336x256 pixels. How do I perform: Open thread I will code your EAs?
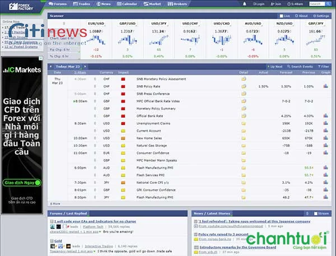click(95, 221)
